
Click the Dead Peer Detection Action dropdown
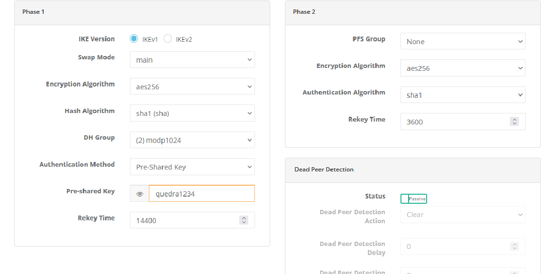pyautogui.click(x=463, y=215)
